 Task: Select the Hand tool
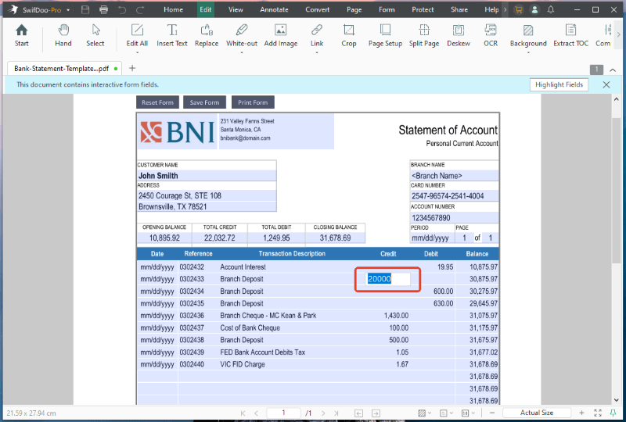(63, 35)
